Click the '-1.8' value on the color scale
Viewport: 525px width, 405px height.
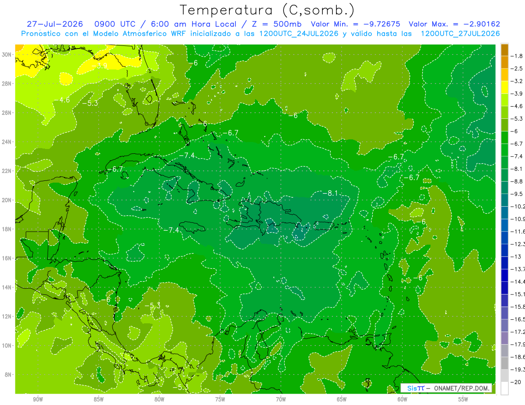coord(518,56)
